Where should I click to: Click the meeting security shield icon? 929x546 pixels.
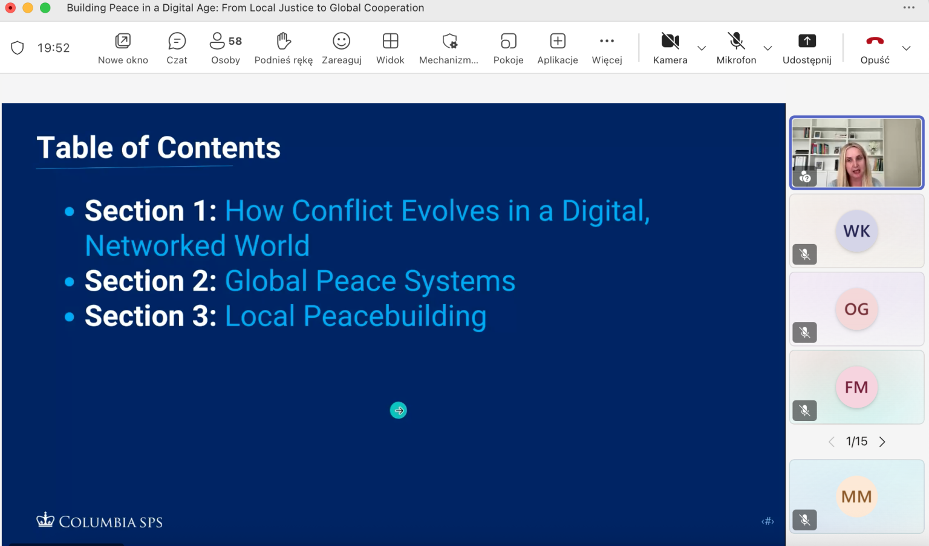(x=17, y=47)
